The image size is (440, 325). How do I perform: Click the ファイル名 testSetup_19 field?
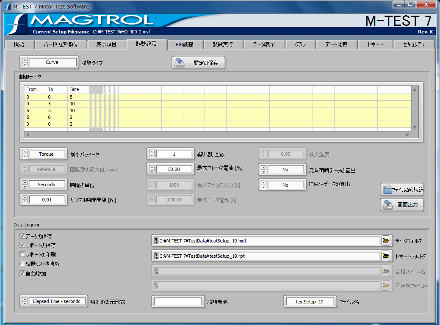(310, 302)
